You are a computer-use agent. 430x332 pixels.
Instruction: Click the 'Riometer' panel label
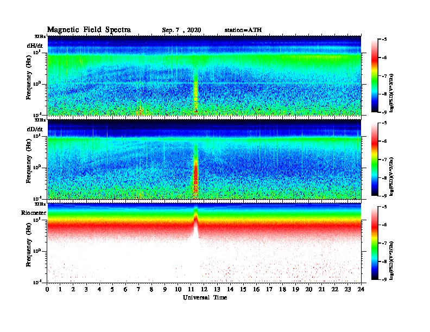[34, 213]
